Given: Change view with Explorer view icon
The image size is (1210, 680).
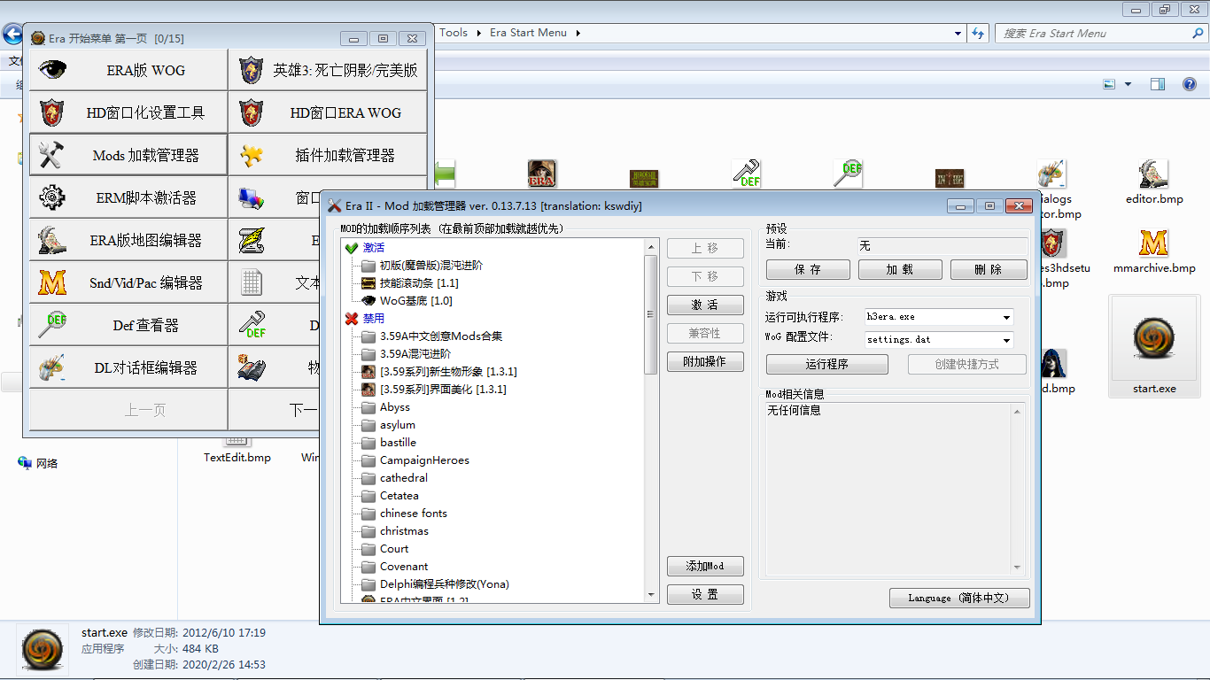Looking at the screenshot, I should (1109, 84).
